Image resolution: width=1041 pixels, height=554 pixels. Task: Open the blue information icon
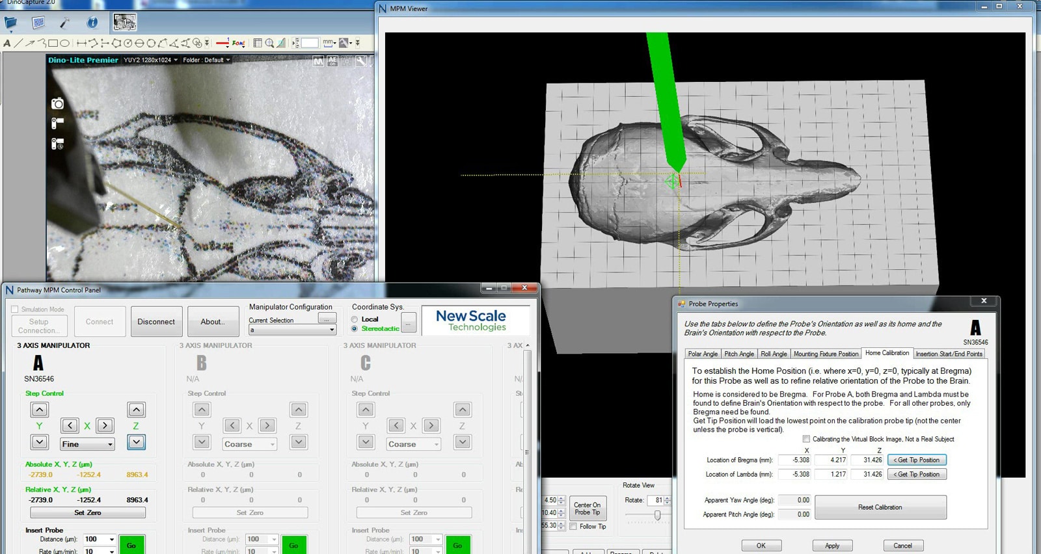[x=92, y=23]
